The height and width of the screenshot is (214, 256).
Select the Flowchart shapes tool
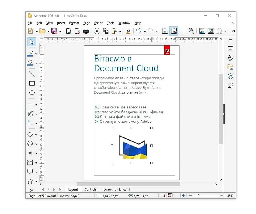[x=30, y=162]
